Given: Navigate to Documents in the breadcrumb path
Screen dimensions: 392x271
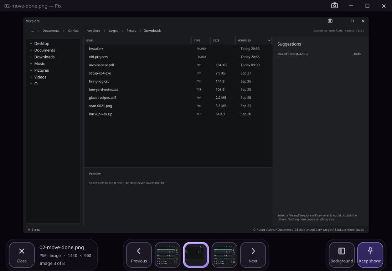Looking at the screenshot, I should click(x=51, y=31).
